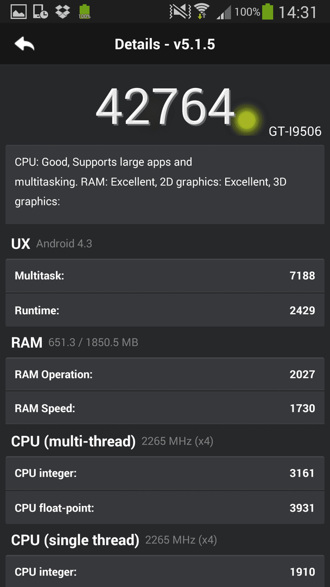This screenshot has height=587, width=330.
Task: Tap the green battery notification icon
Action: (x=85, y=12)
